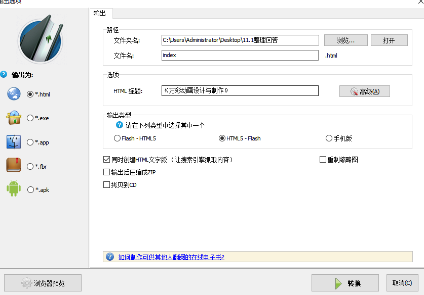The image size is (424, 295).
Task: Click 打开 button to open folder
Action: click(x=389, y=40)
